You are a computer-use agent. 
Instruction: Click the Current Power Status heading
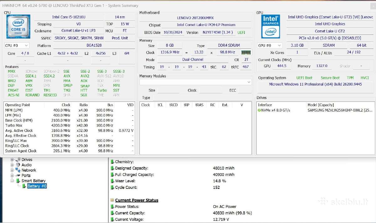pos(137,200)
